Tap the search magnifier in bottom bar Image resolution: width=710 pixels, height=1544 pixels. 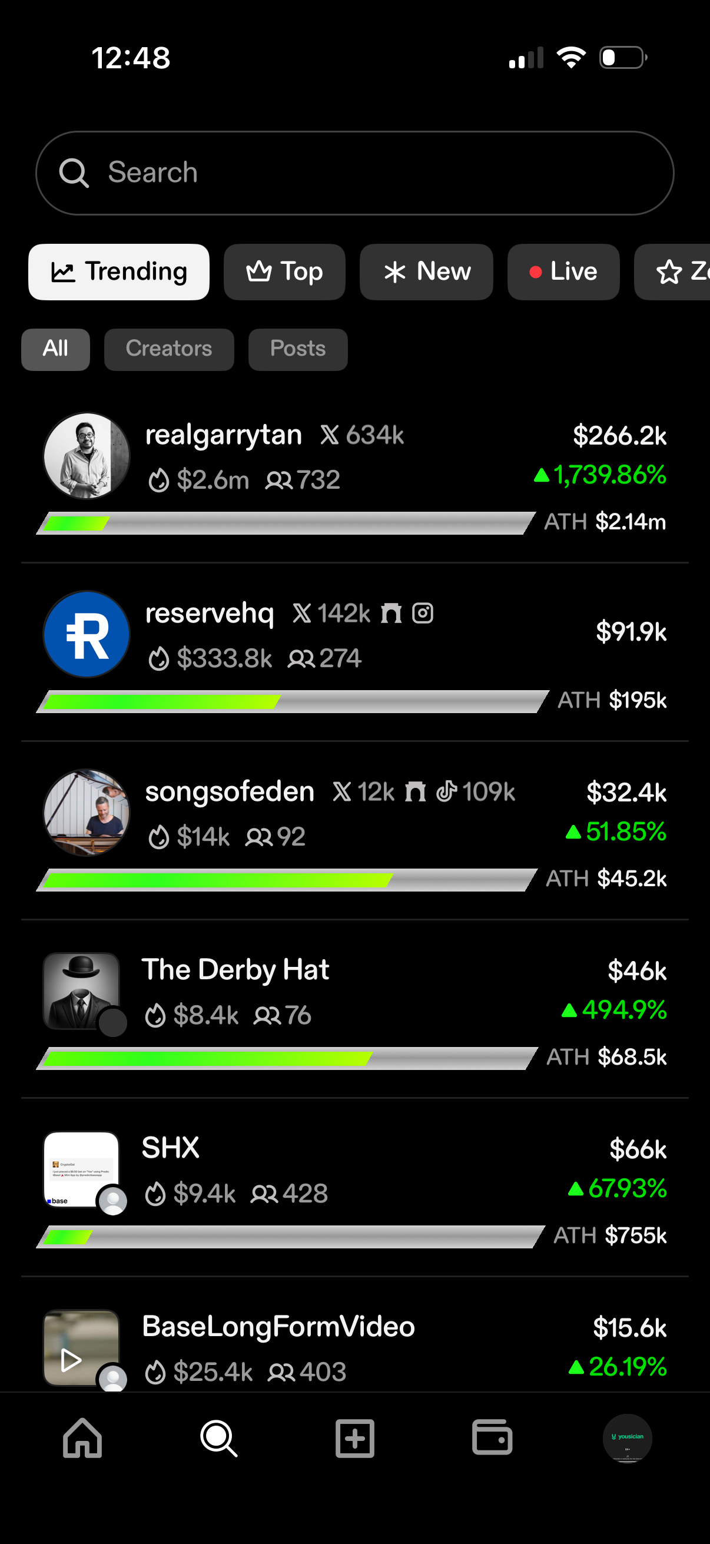(218, 1438)
